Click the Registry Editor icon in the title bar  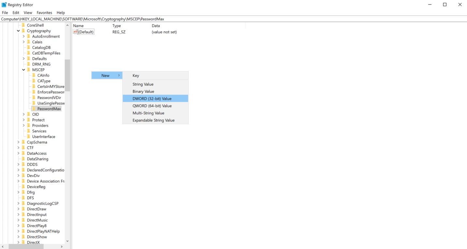4,5
